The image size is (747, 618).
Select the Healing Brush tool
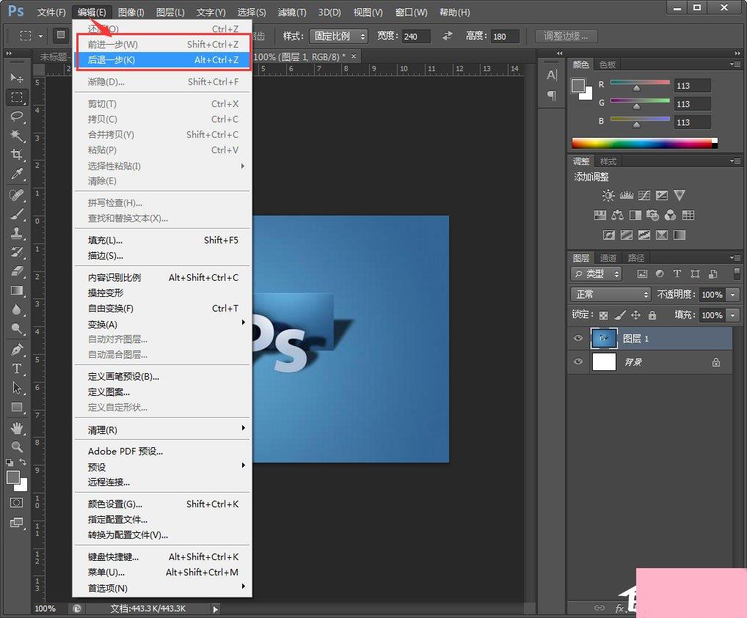point(17,195)
